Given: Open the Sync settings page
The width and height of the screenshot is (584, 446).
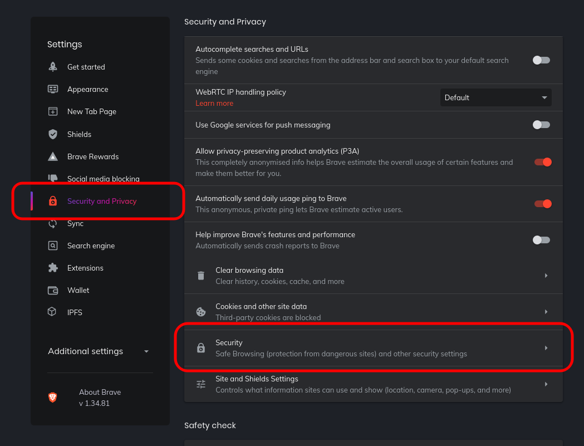Looking at the screenshot, I should coord(75,223).
